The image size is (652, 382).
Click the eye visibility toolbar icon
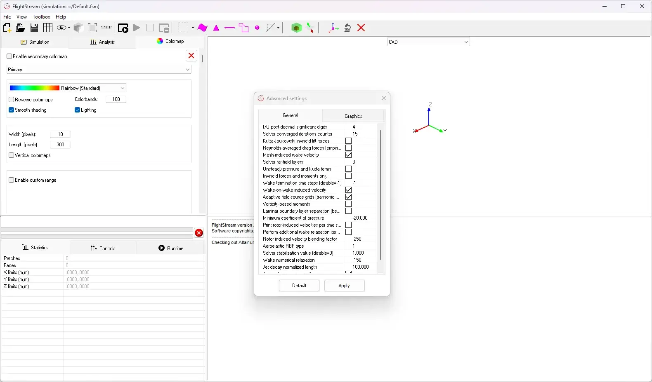click(61, 28)
